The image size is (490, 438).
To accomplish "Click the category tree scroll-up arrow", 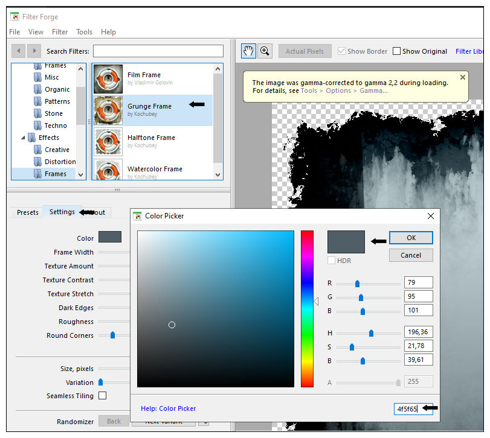I will click(80, 69).
